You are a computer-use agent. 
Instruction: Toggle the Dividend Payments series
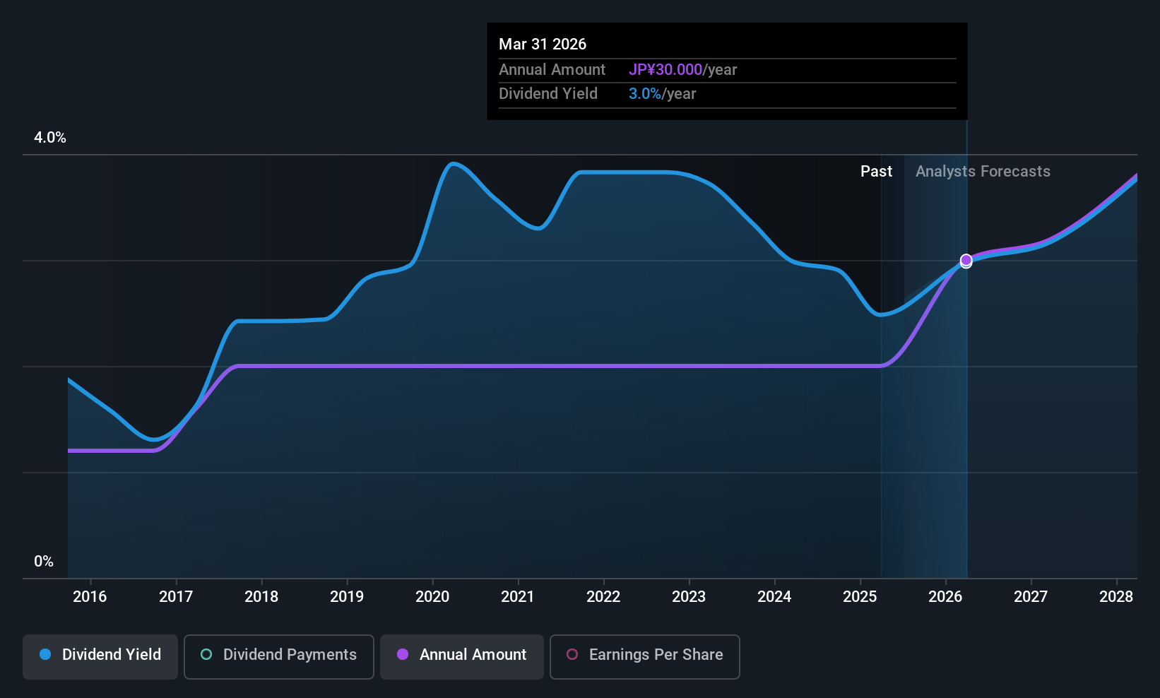click(279, 656)
